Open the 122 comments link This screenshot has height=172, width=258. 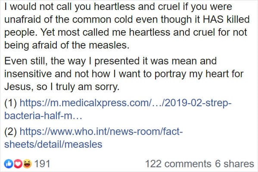coord(178,164)
